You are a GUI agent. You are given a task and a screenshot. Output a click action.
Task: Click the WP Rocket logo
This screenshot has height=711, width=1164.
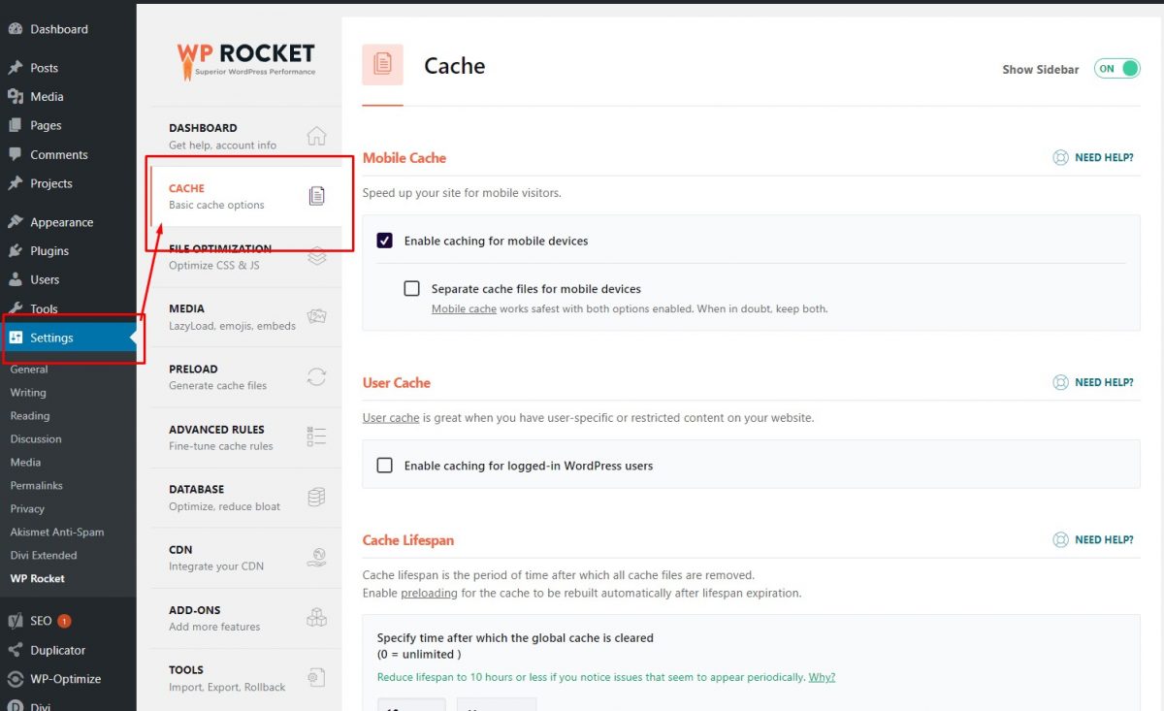click(x=245, y=60)
